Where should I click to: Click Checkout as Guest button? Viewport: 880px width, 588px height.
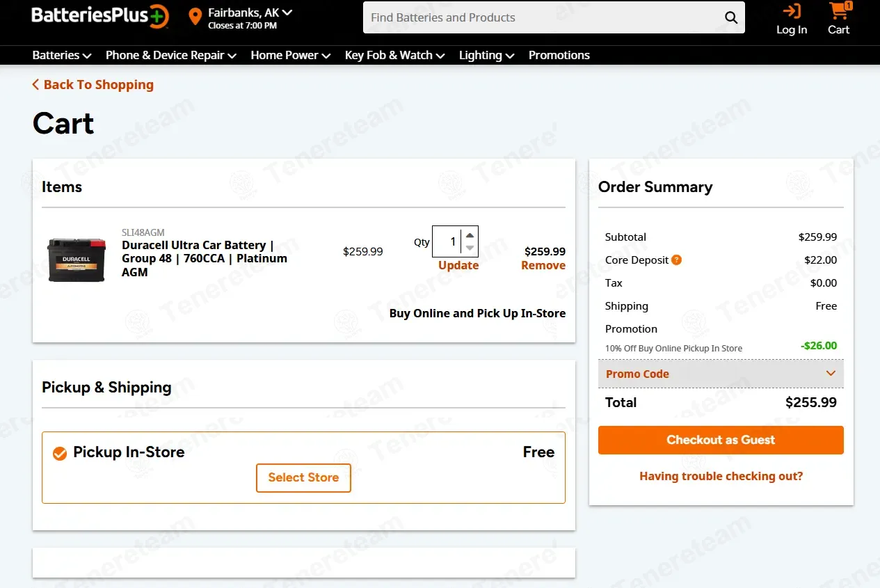(721, 440)
